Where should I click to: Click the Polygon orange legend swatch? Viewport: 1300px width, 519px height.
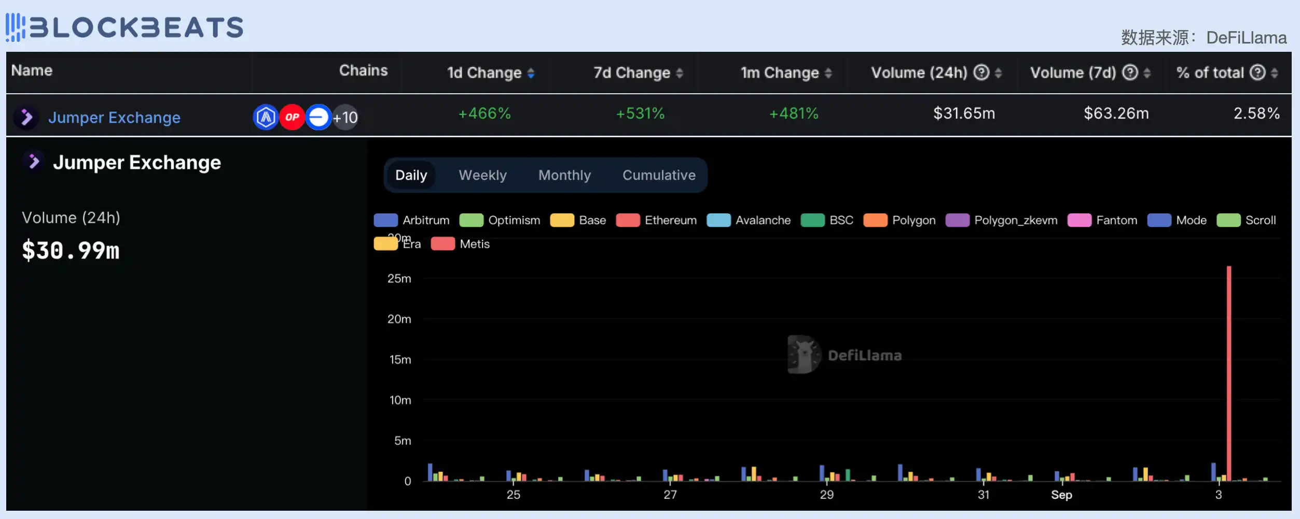(x=875, y=220)
